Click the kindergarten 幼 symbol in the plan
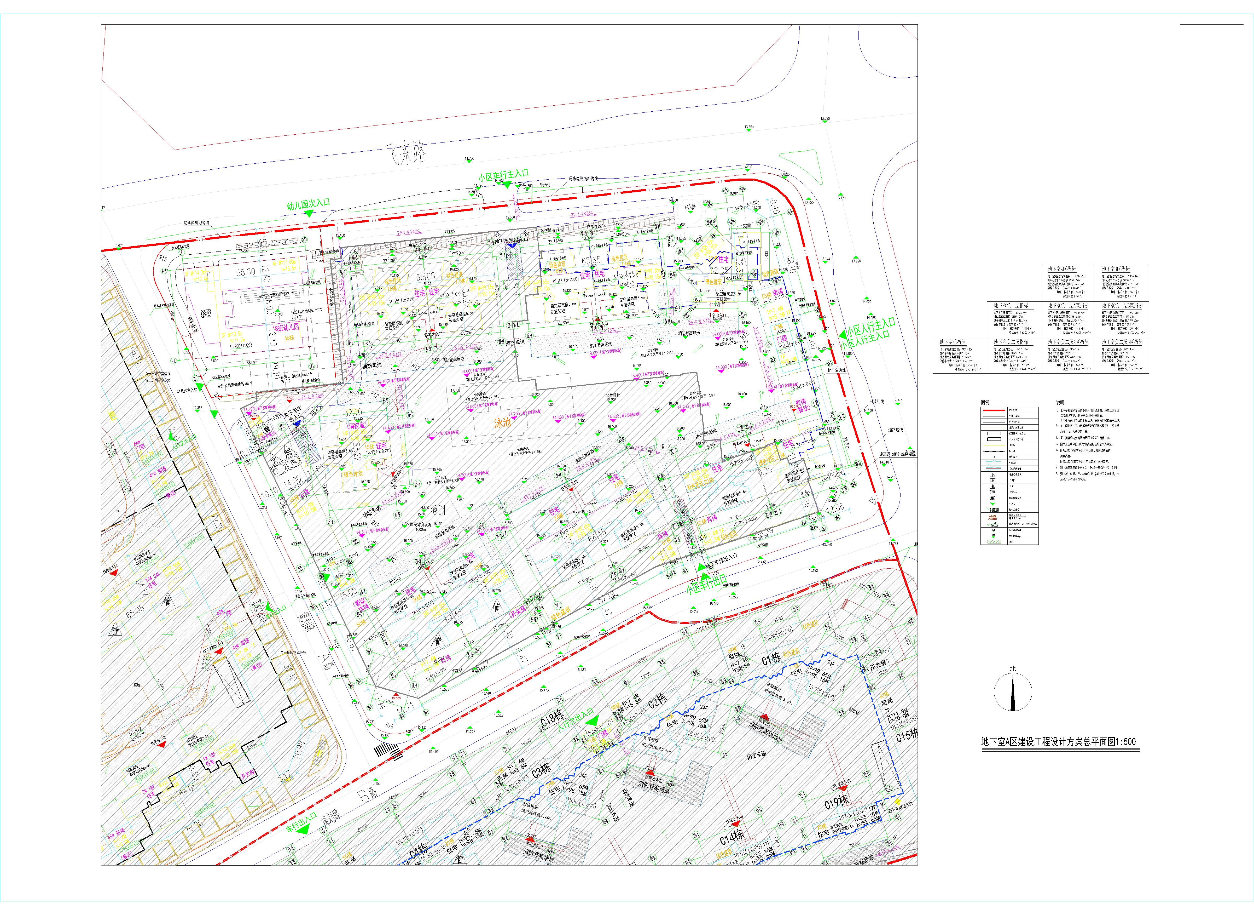 206,314
